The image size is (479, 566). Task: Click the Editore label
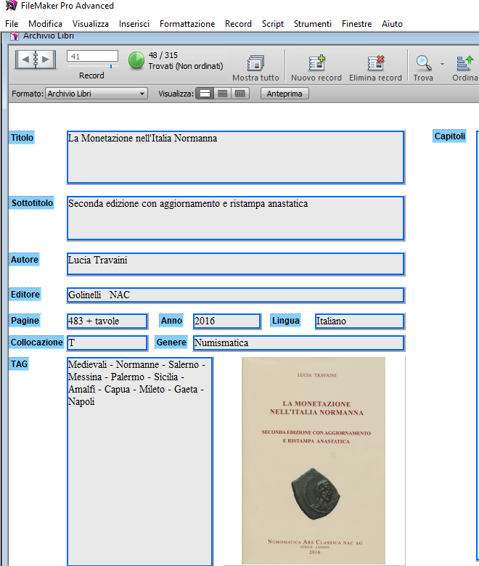tap(25, 294)
